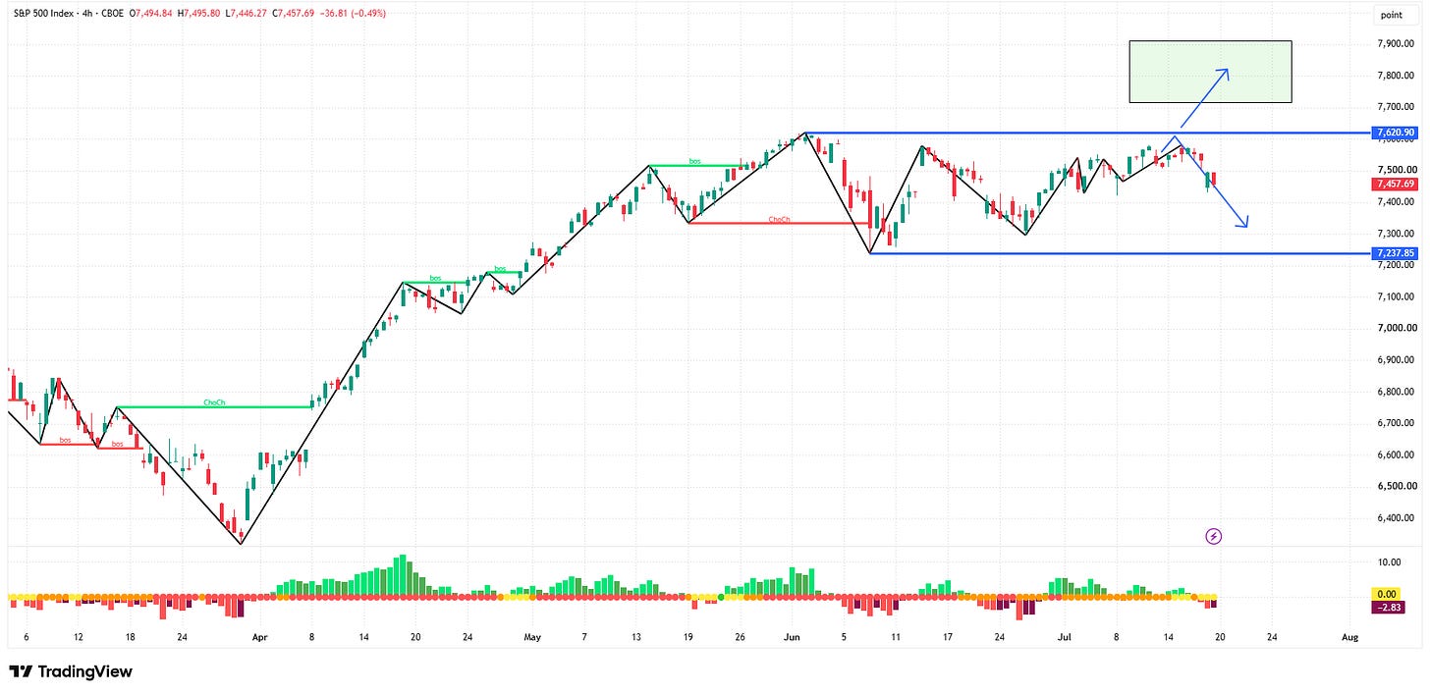Click the Jun date axis label
This screenshot has height=695, width=1430.
790,636
